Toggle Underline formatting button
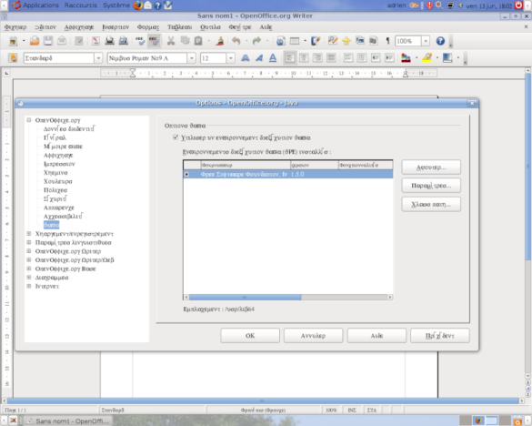The image size is (532, 426). [x=273, y=58]
